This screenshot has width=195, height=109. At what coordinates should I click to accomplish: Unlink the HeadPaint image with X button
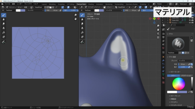click(x=53, y=7)
